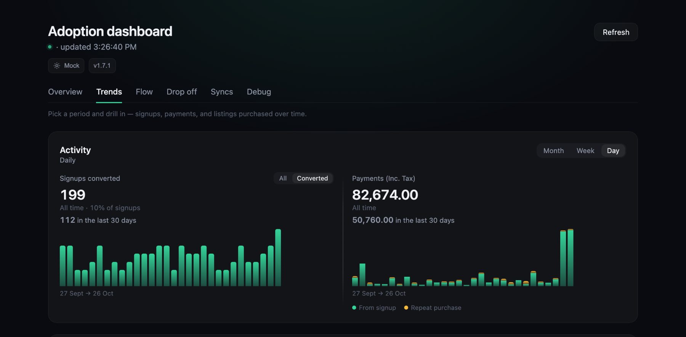Open the Overview tab
The image size is (686, 337).
tap(65, 92)
